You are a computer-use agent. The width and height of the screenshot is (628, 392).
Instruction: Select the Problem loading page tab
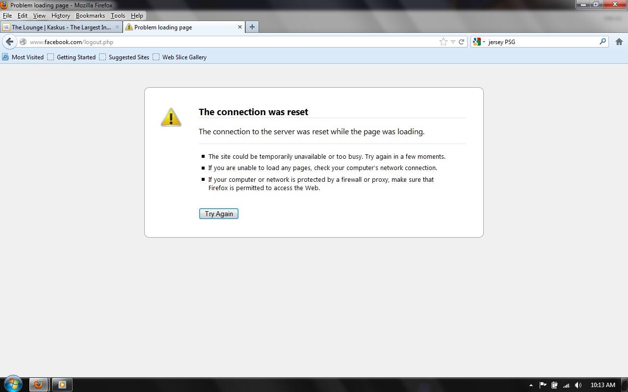[x=184, y=27]
